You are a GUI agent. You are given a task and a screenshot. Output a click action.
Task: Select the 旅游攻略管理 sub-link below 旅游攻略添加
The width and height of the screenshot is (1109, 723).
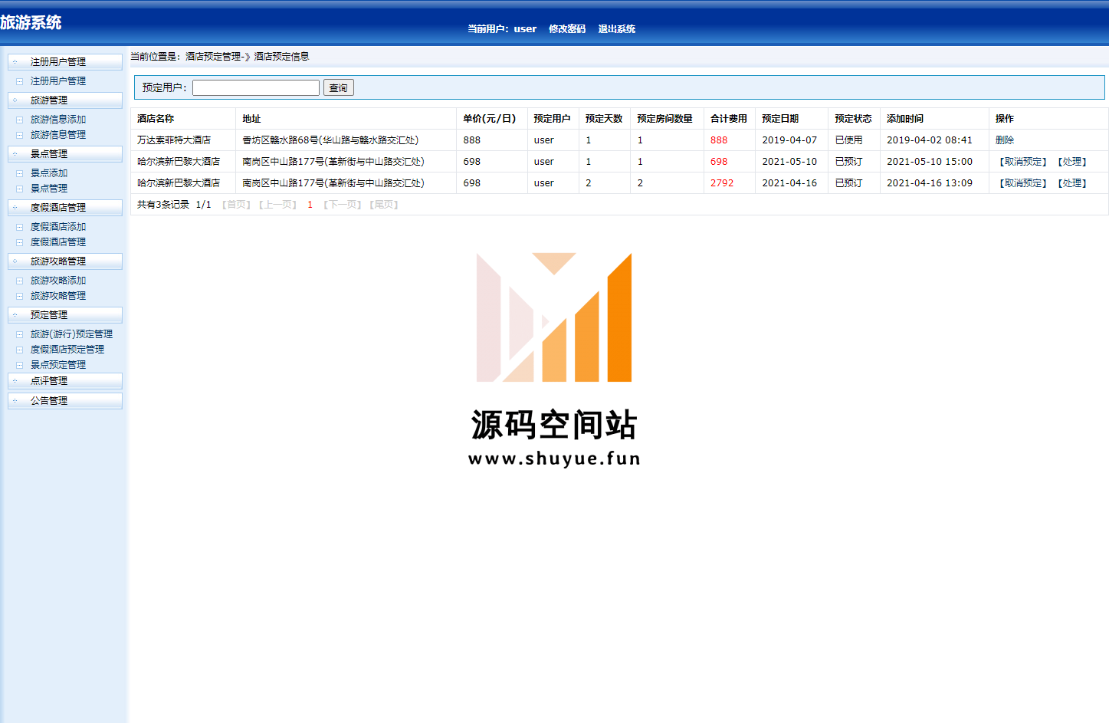[58, 296]
